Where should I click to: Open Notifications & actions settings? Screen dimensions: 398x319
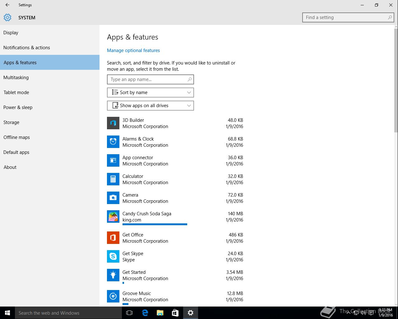click(50, 48)
